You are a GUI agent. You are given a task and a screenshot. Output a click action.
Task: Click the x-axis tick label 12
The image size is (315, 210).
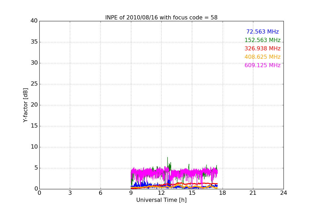[x=161, y=193]
